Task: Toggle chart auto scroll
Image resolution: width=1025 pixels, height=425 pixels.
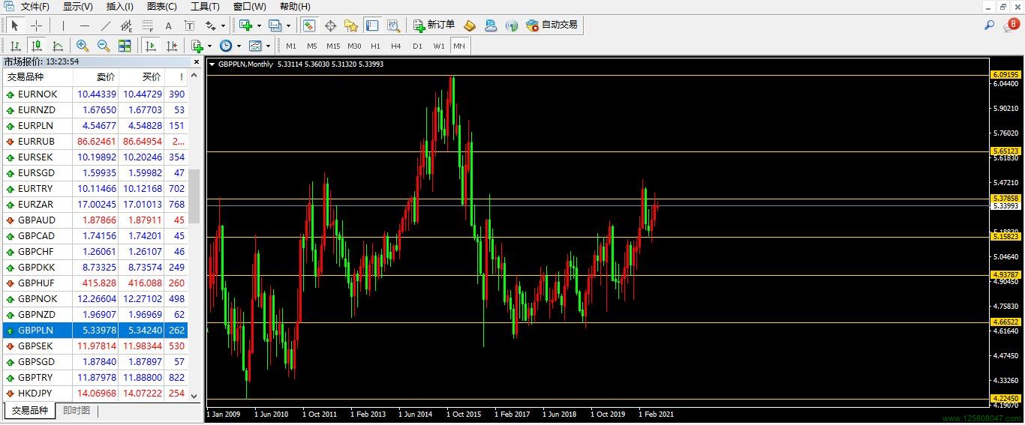Action: click(151, 46)
